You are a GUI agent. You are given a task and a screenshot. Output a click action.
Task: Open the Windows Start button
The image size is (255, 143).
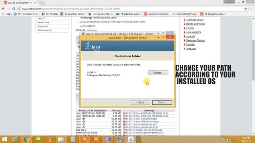tap(4, 139)
